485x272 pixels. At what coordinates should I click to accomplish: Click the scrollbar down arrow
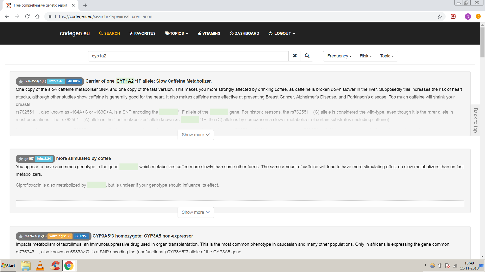click(482, 257)
